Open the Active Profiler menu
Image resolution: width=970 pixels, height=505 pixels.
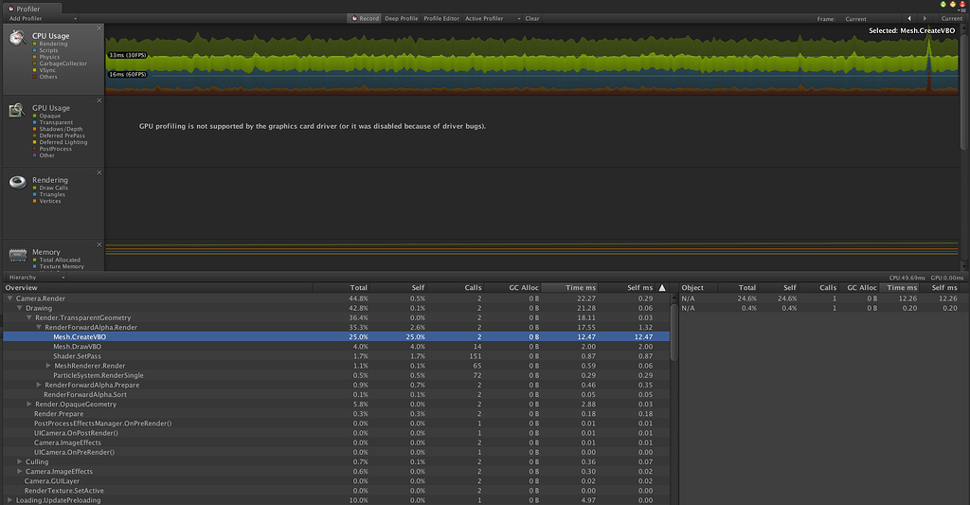pyautogui.click(x=493, y=19)
